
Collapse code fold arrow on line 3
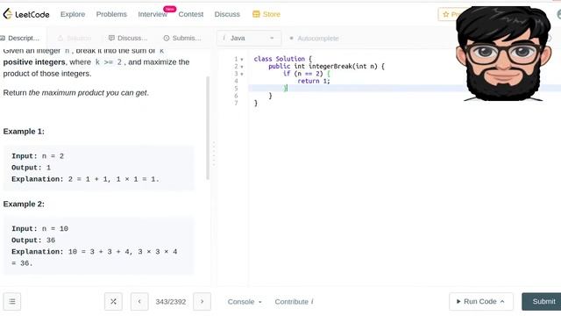tap(242, 74)
